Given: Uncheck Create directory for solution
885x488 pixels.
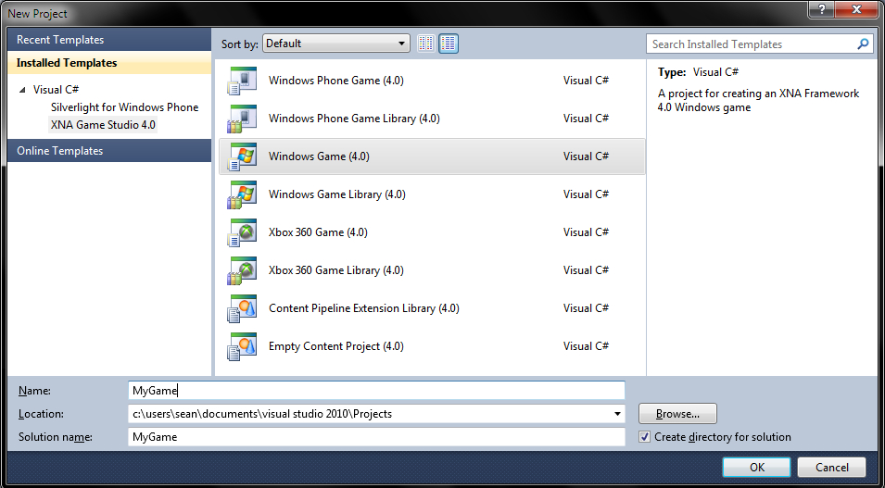Looking at the screenshot, I should tap(645, 437).
